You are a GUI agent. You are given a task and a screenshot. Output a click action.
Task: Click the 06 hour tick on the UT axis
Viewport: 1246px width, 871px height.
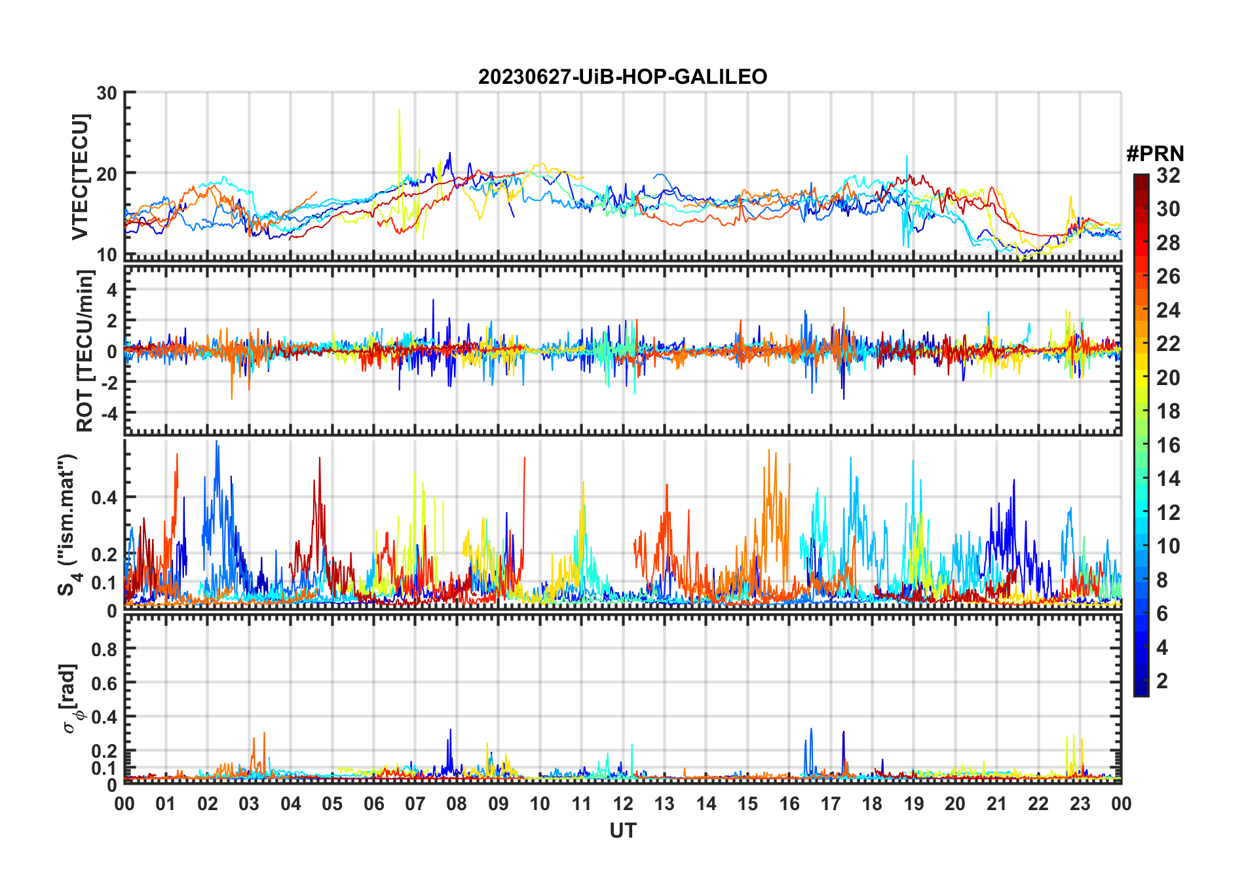tap(373, 804)
